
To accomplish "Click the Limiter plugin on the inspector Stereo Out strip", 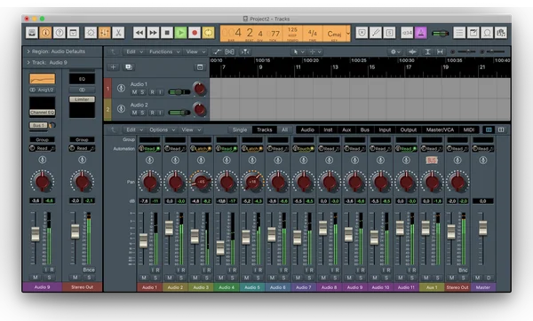I will pyautogui.click(x=82, y=99).
